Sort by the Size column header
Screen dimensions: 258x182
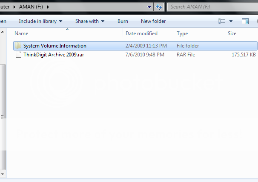232,34
